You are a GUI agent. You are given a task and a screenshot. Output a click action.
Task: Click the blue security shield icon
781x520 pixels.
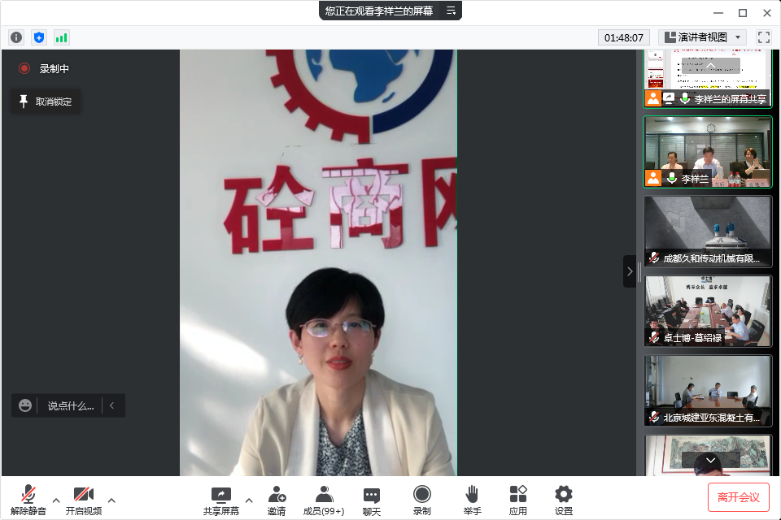pyautogui.click(x=39, y=37)
